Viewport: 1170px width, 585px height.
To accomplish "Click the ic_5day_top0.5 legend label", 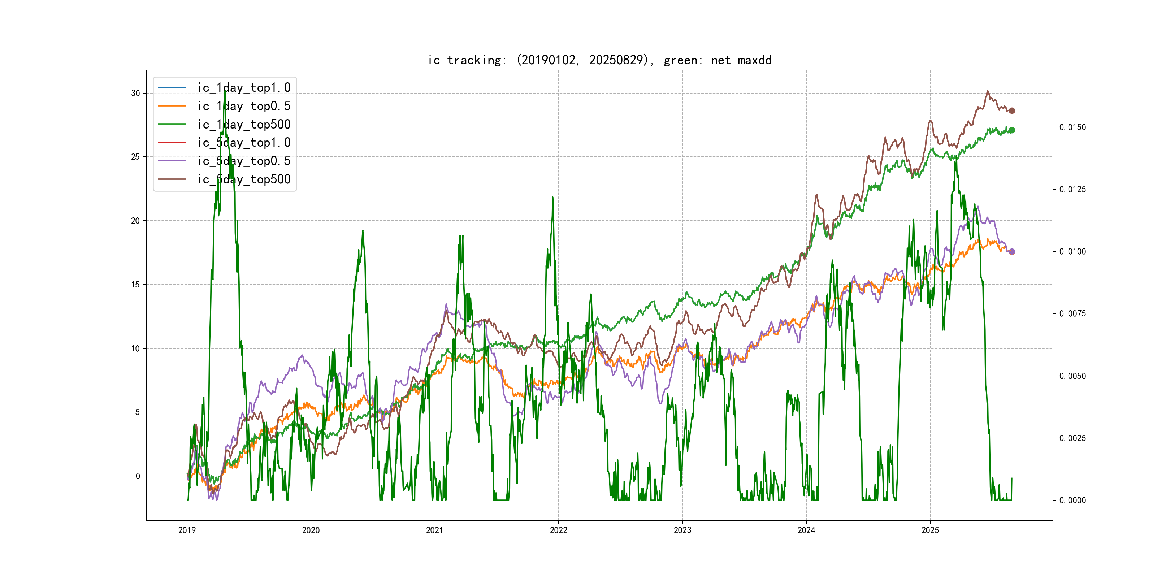I will [x=244, y=161].
